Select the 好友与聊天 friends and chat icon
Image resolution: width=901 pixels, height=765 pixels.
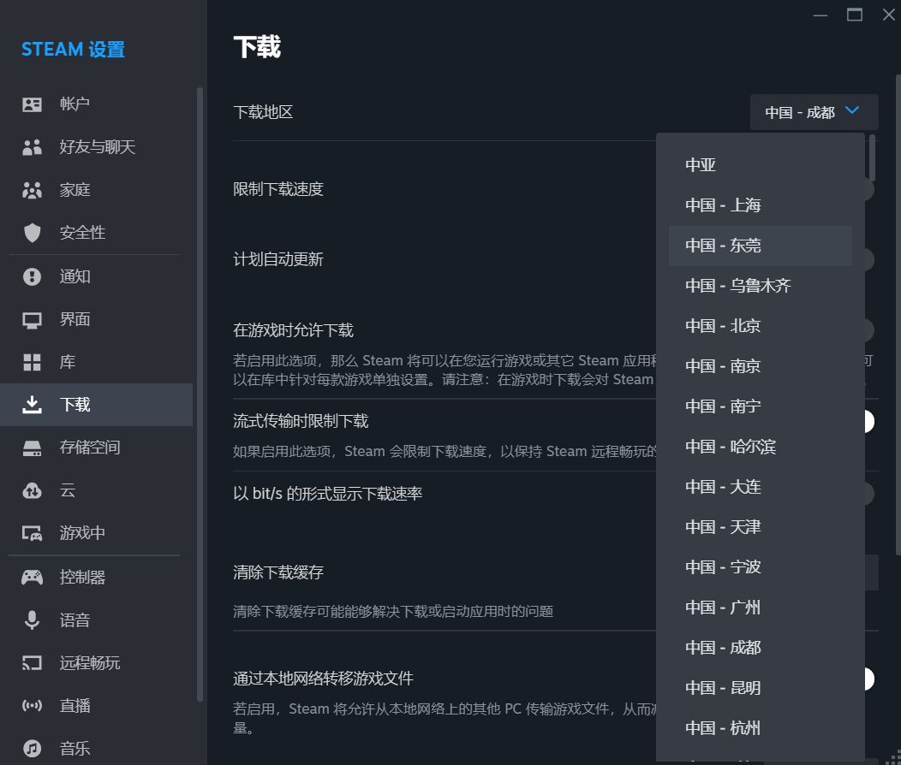32,146
